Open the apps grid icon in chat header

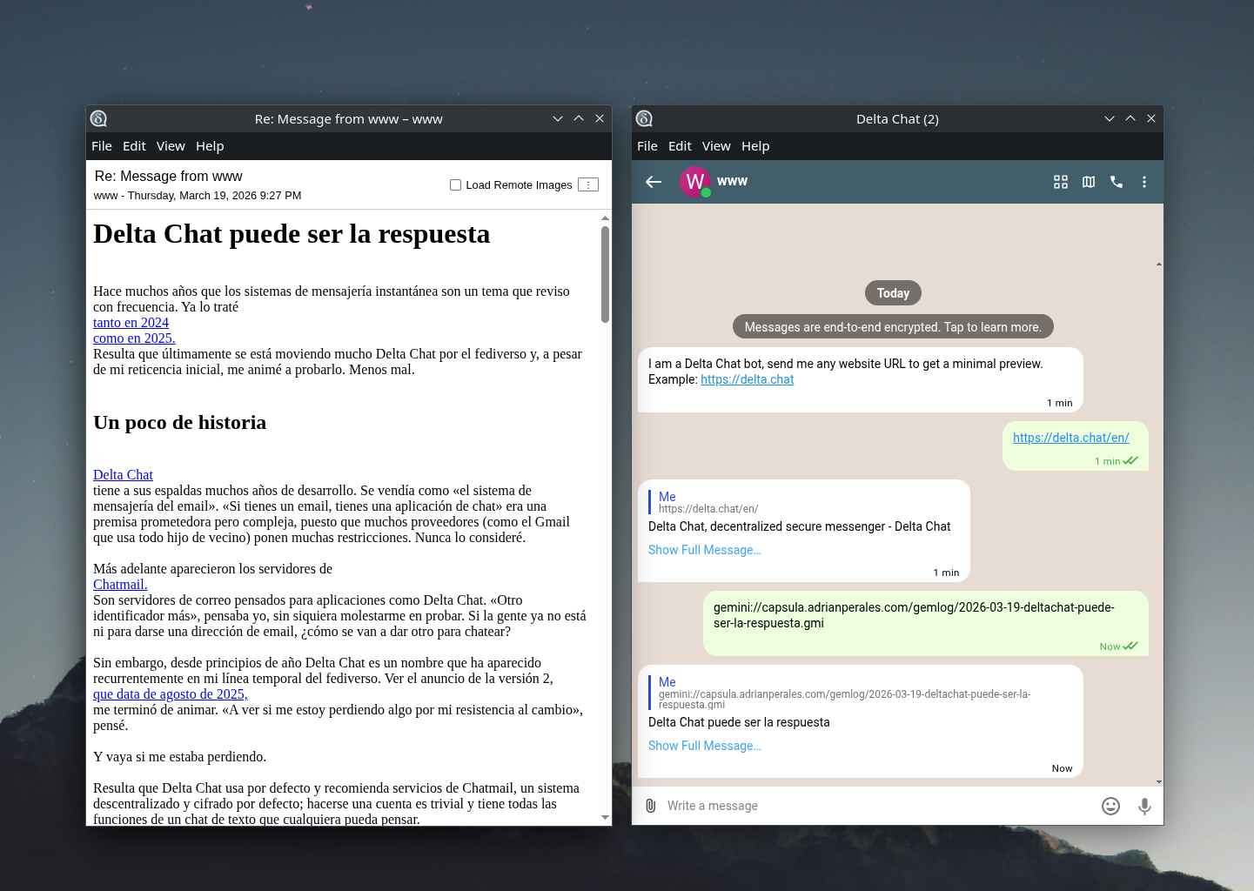[1060, 182]
